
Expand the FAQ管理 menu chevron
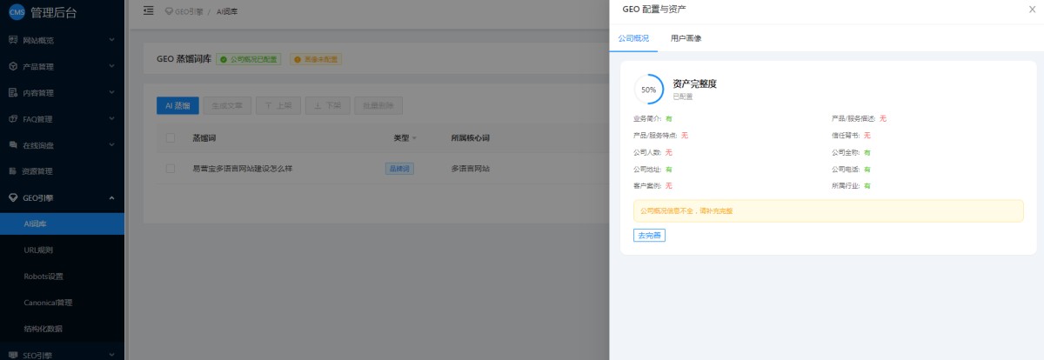pyautogui.click(x=111, y=118)
